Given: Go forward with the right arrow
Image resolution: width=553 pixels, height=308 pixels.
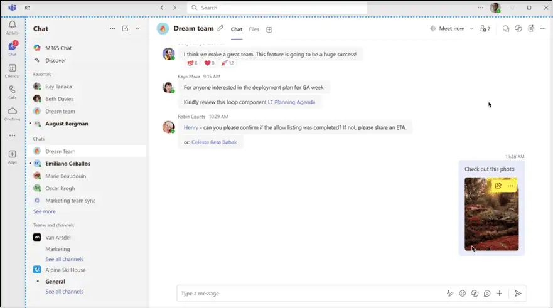Looking at the screenshot, I should pyautogui.click(x=174, y=8).
